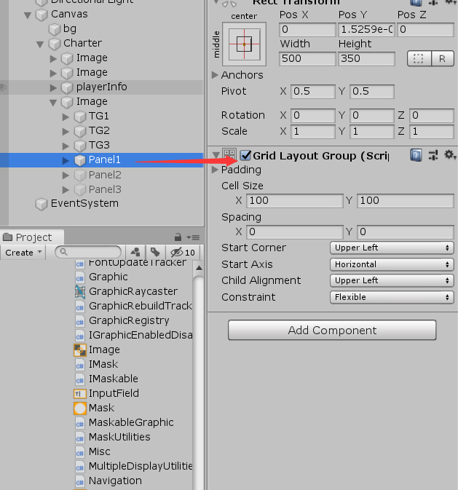Click the Add Component button
This screenshot has height=490, width=458.
[332, 330]
